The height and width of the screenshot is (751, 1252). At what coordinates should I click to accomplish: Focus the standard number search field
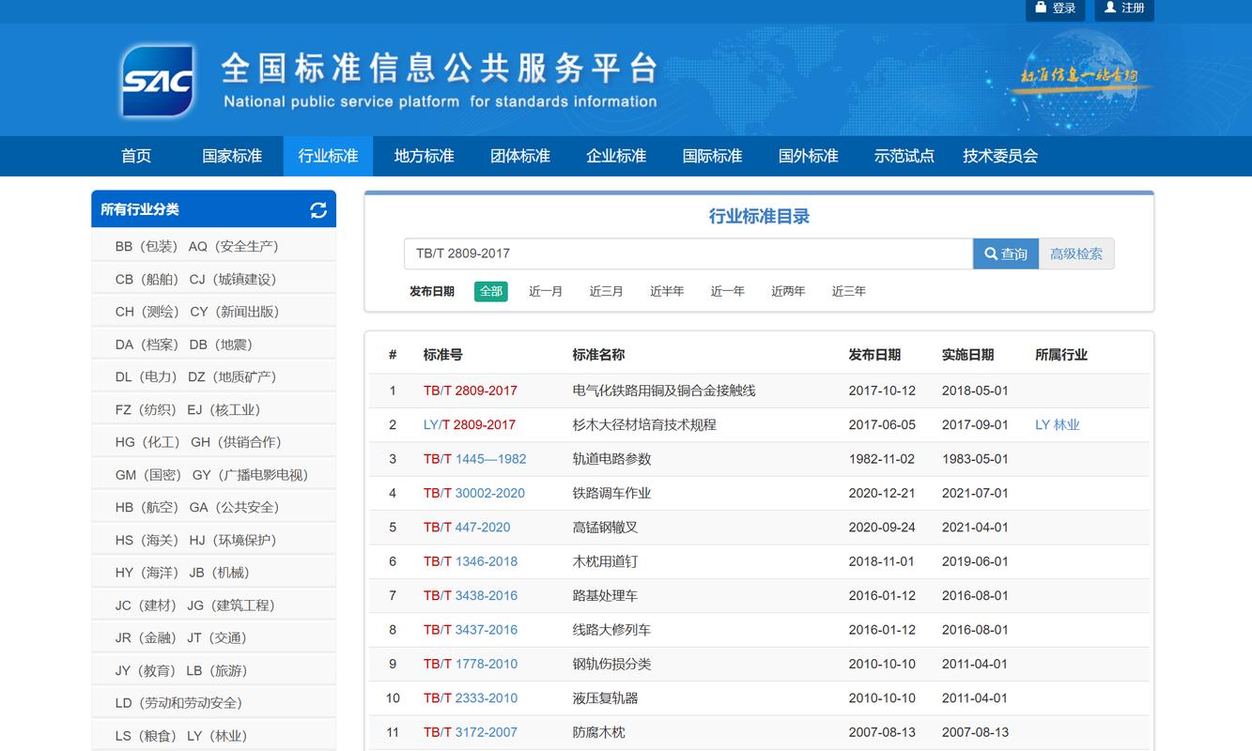[688, 253]
